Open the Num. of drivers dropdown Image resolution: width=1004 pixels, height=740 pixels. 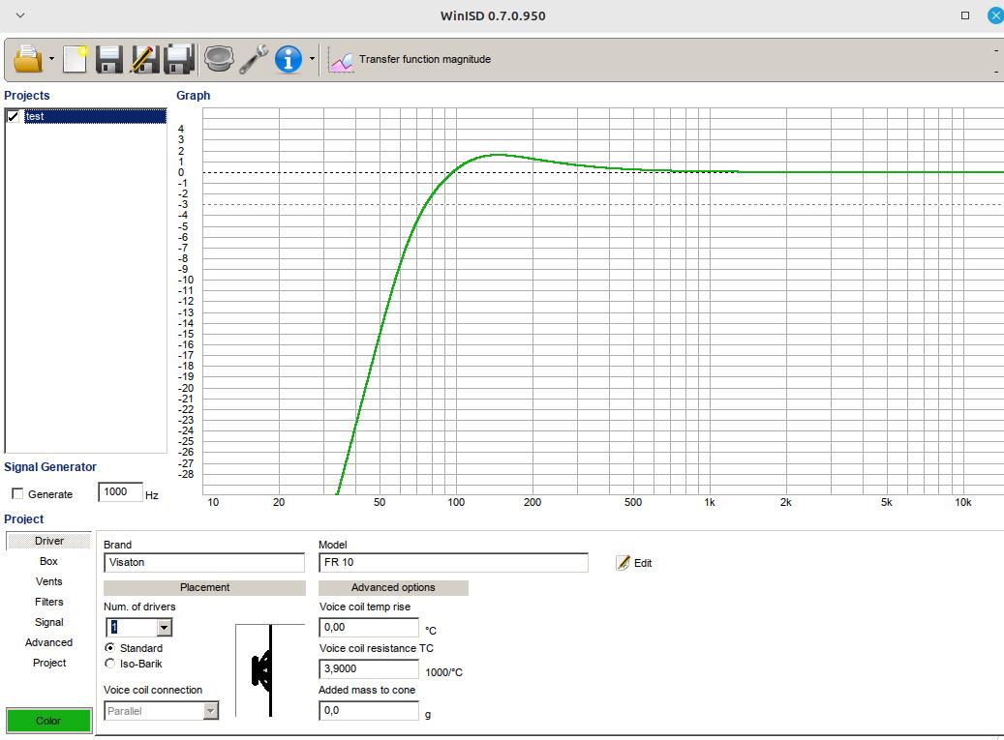pos(165,628)
